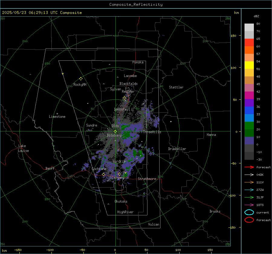Click the red forecast arrow in legend
Image resolution: width=272 pixels, height=254 pixels.
point(249,167)
